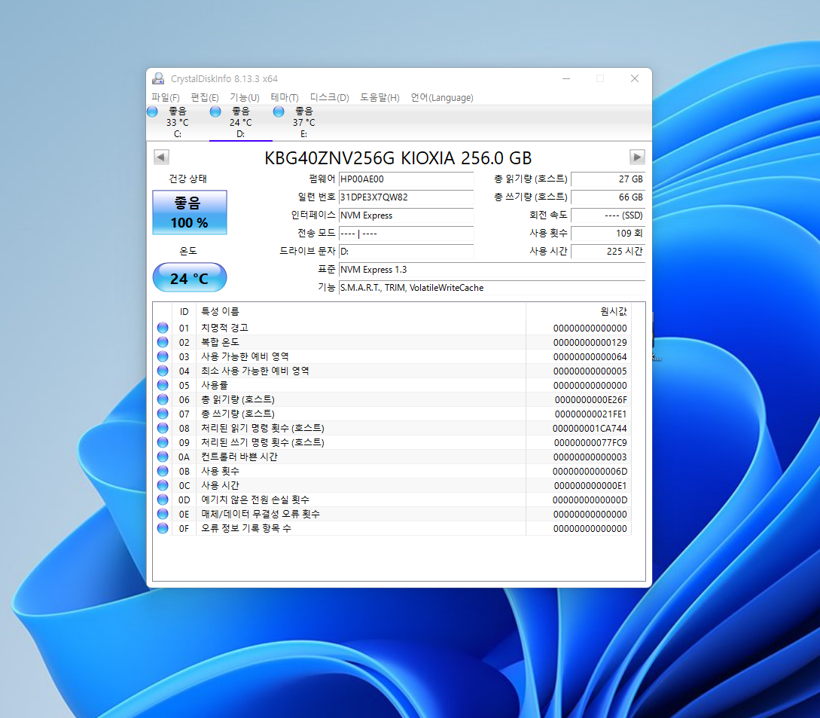
Task: Click the status icon for 치명적 경고 row
Action: pyautogui.click(x=163, y=328)
